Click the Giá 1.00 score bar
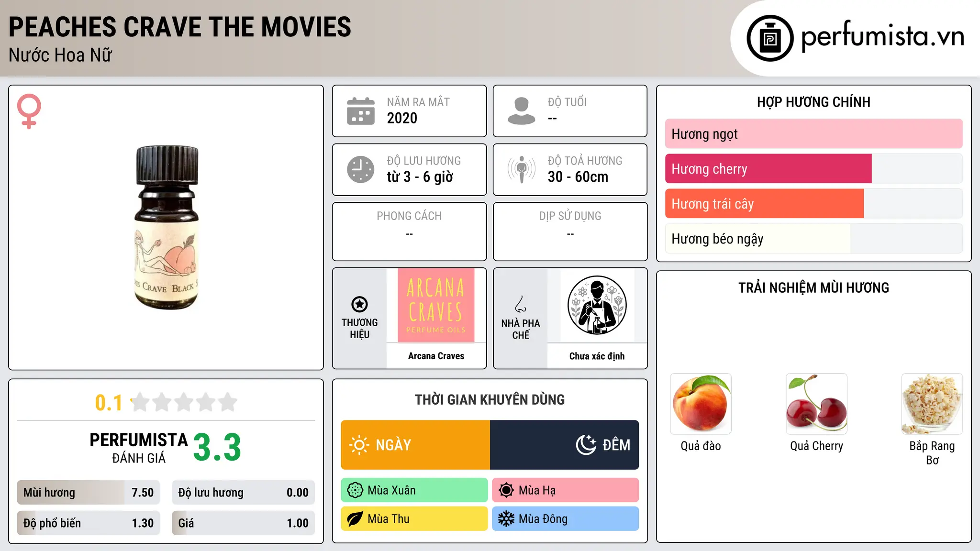The width and height of the screenshot is (980, 551). [243, 523]
